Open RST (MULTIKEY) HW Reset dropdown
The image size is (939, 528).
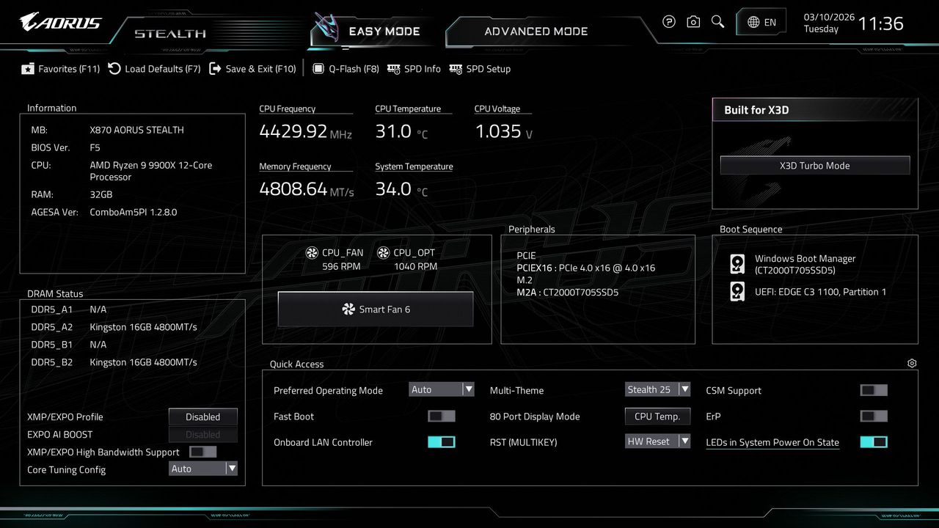pos(658,441)
